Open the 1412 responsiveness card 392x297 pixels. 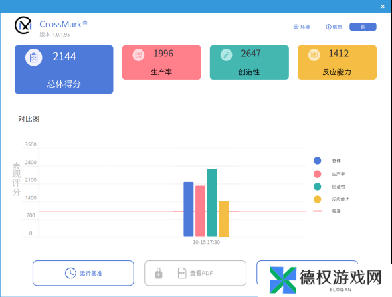pyautogui.click(x=337, y=62)
